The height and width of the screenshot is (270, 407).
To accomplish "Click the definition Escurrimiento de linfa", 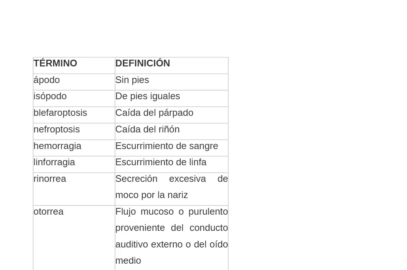I will click(161, 162).
